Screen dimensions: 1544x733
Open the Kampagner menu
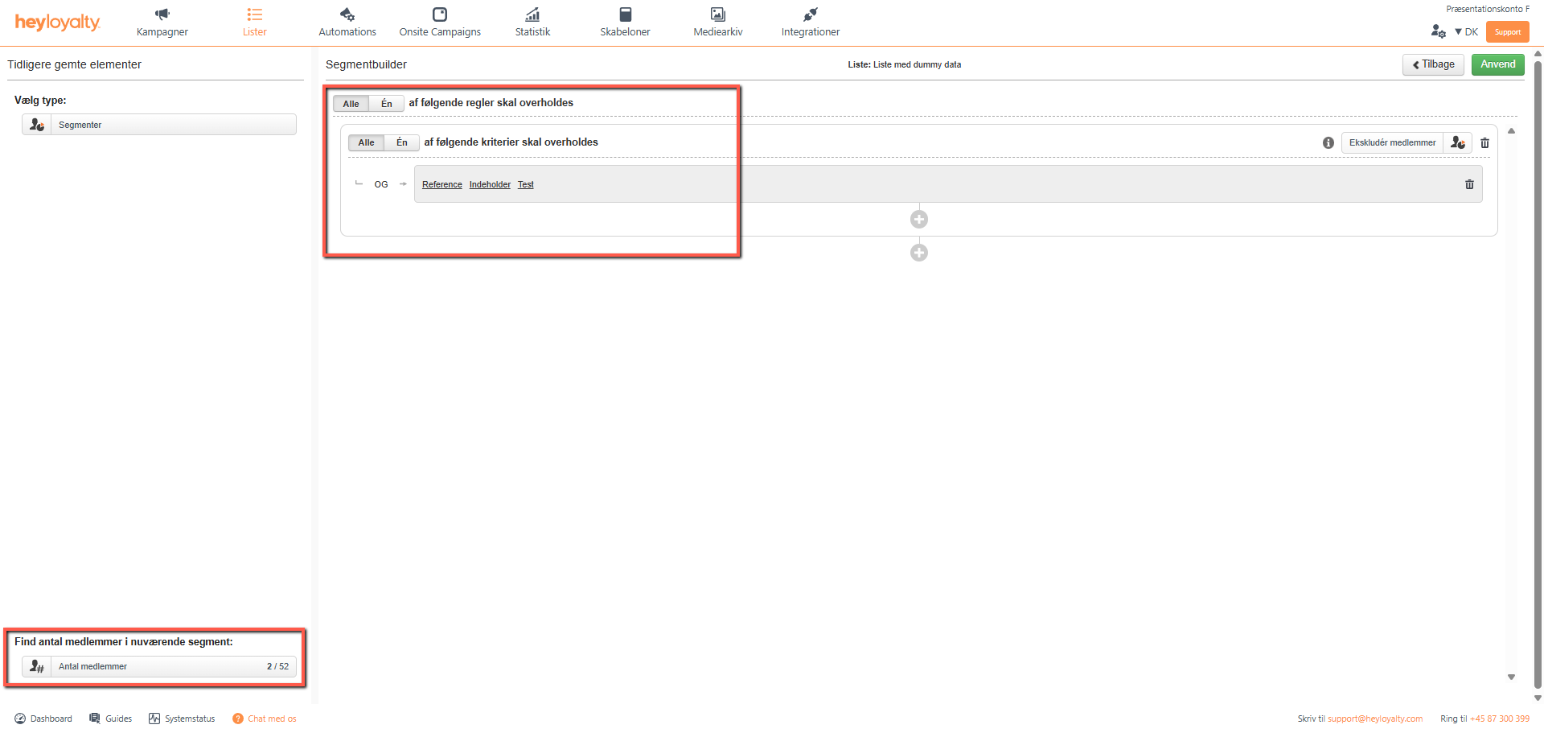[162, 23]
